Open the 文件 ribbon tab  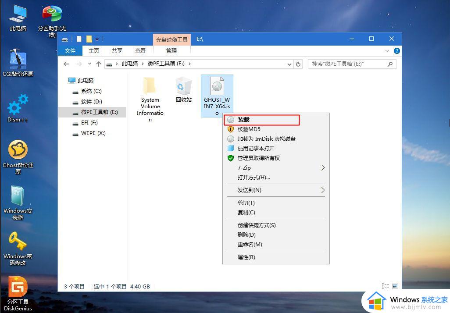(x=70, y=51)
